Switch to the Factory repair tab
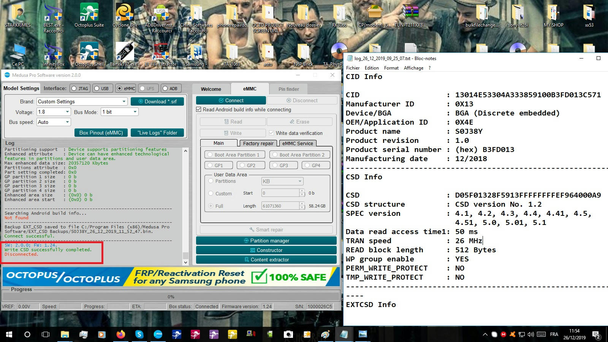 pyautogui.click(x=258, y=143)
